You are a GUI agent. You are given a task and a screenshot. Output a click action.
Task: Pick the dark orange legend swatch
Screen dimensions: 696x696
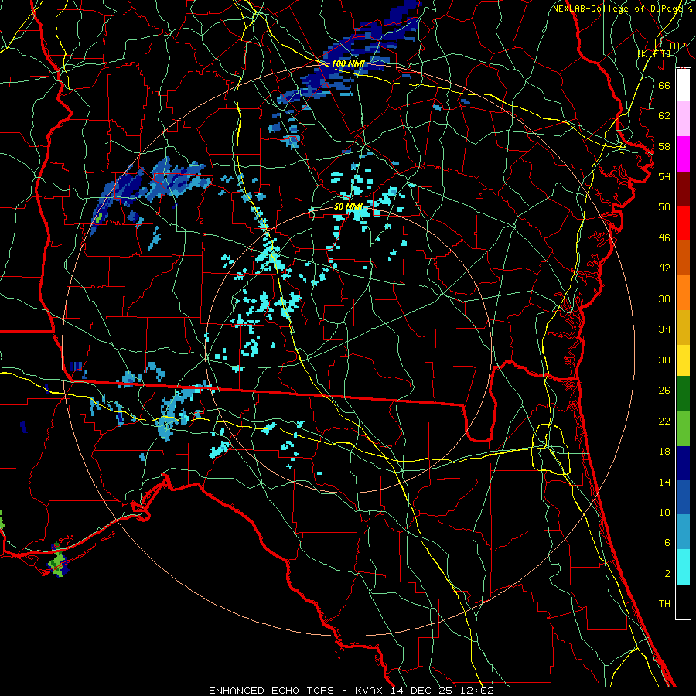[x=683, y=257]
